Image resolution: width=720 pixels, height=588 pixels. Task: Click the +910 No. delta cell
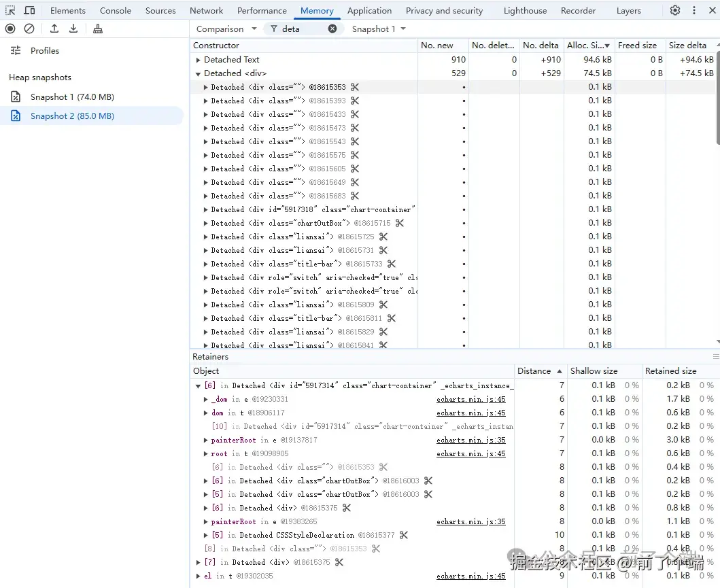541,60
